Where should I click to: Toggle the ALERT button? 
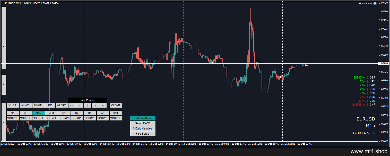(62, 105)
